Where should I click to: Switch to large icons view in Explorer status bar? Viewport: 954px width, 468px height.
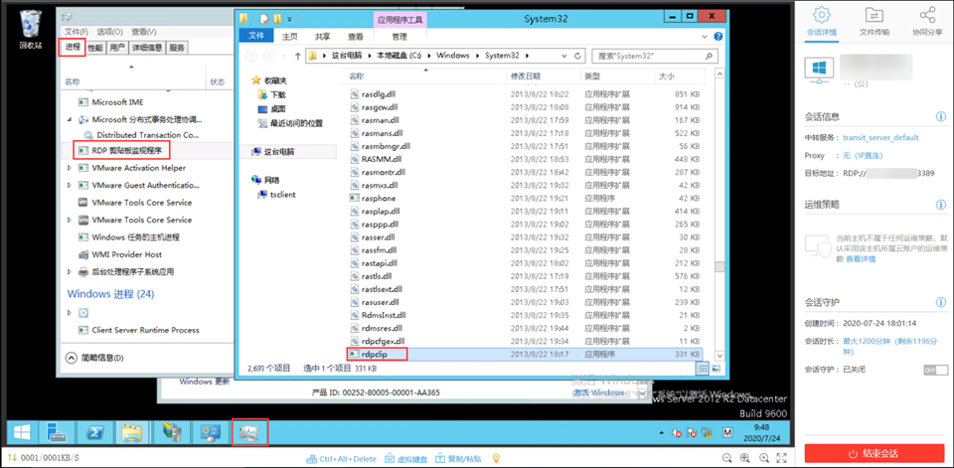(715, 369)
